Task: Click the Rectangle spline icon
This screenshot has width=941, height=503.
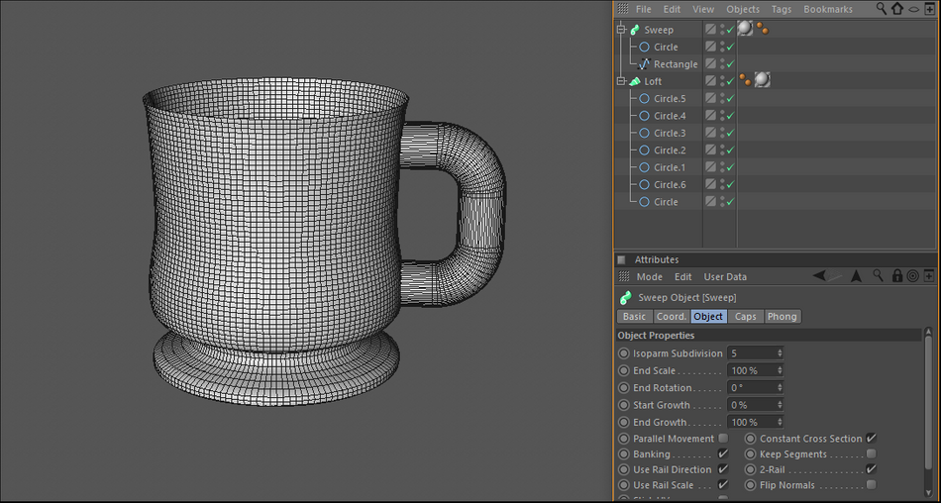Action: pyautogui.click(x=644, y=64)
